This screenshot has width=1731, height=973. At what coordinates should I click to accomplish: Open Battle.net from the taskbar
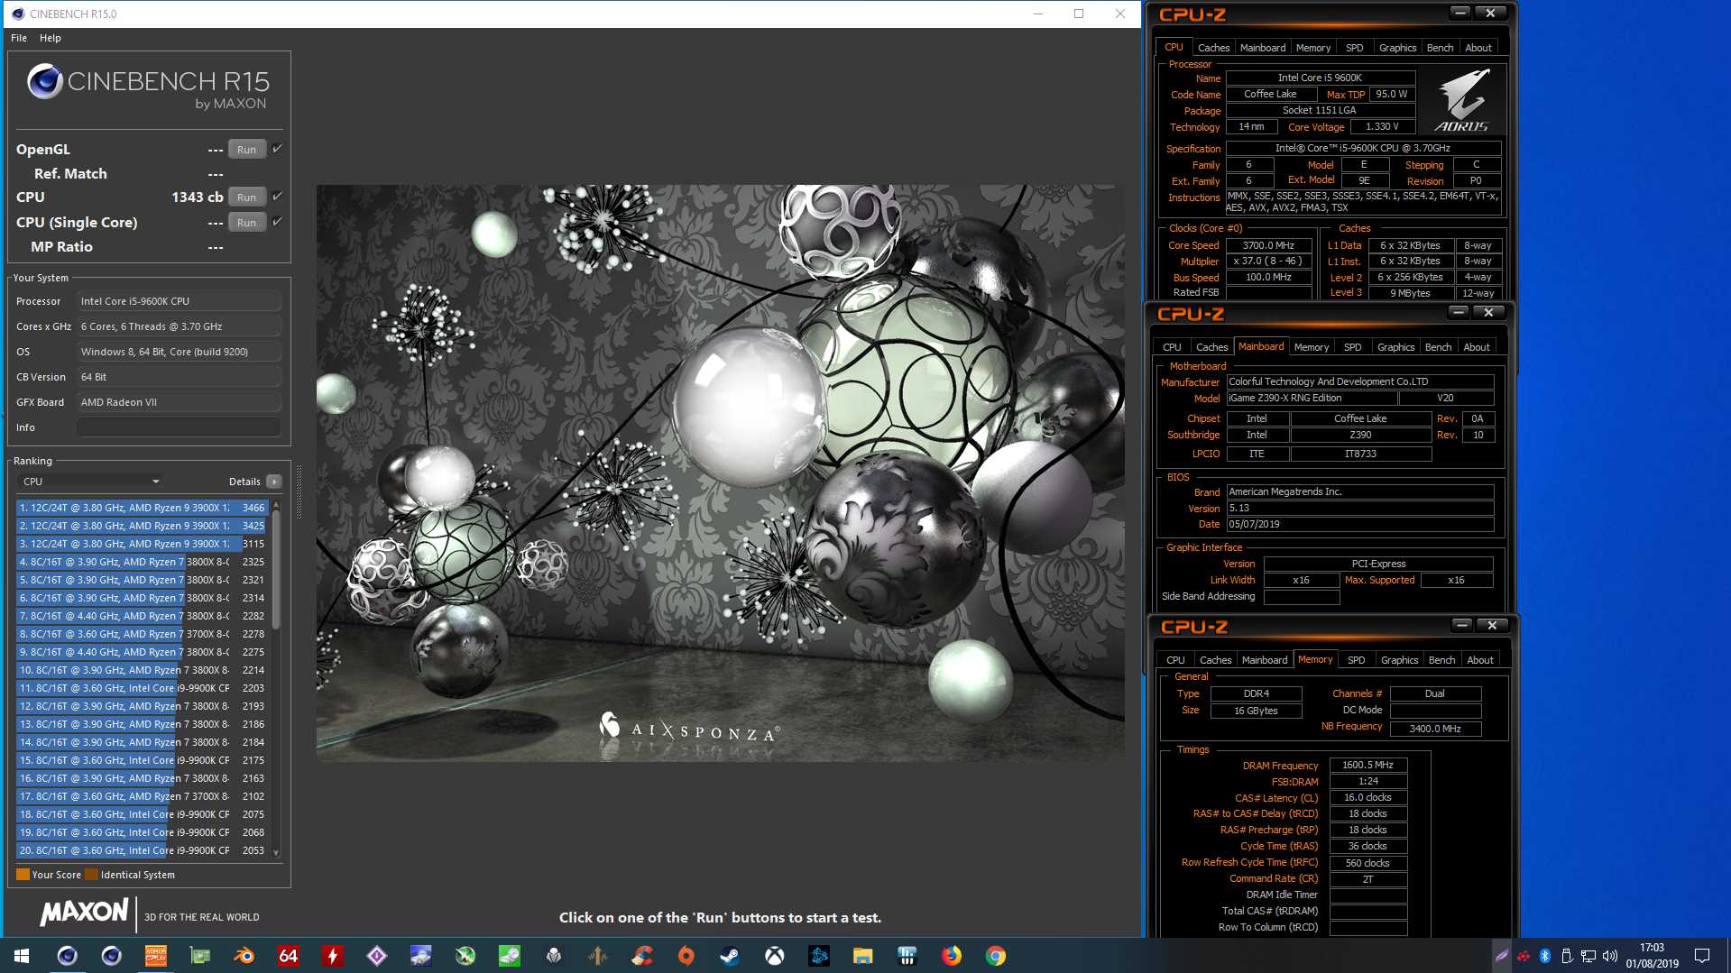(x=819, y=956)
